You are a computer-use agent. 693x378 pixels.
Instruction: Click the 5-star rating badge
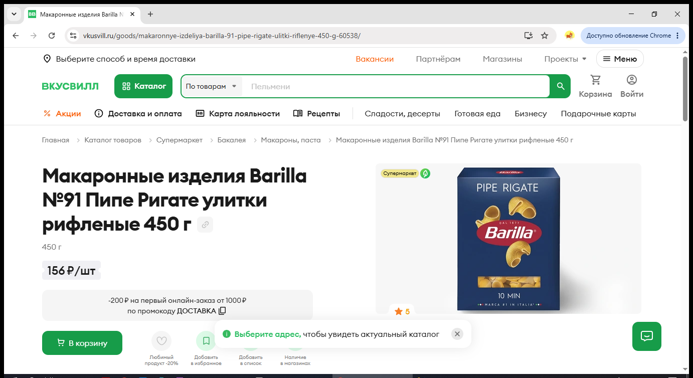pyautogui.click(x=402, y=311)
